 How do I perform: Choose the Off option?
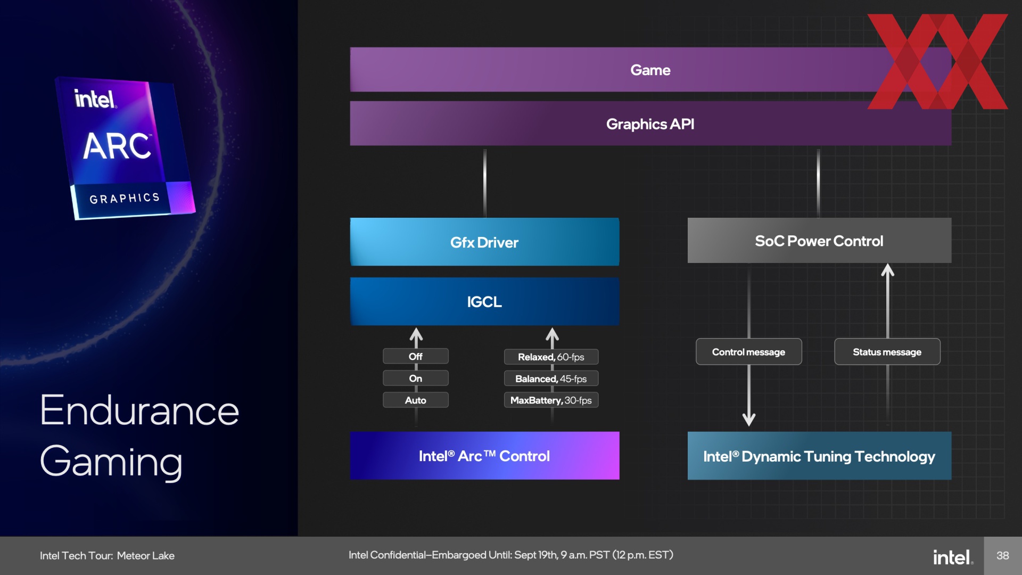(x=416, y=356)
